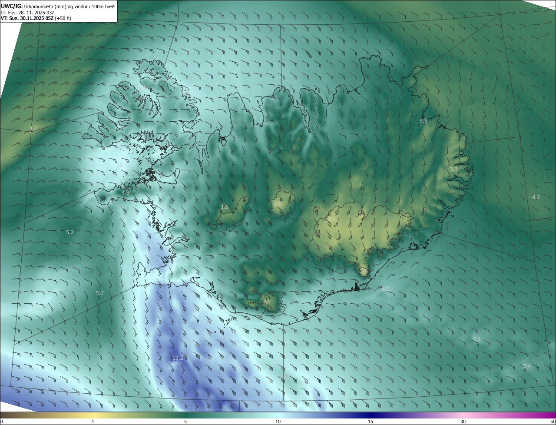This screenshot has height=425, width=556.
Task: Click the 3.5 value label on the map
Action: (x=224, y=207)
